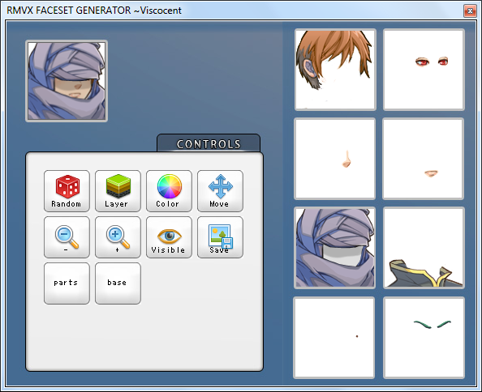Select the Move arrows tool
The image size is (482, 392).
(x=220, y=191)
